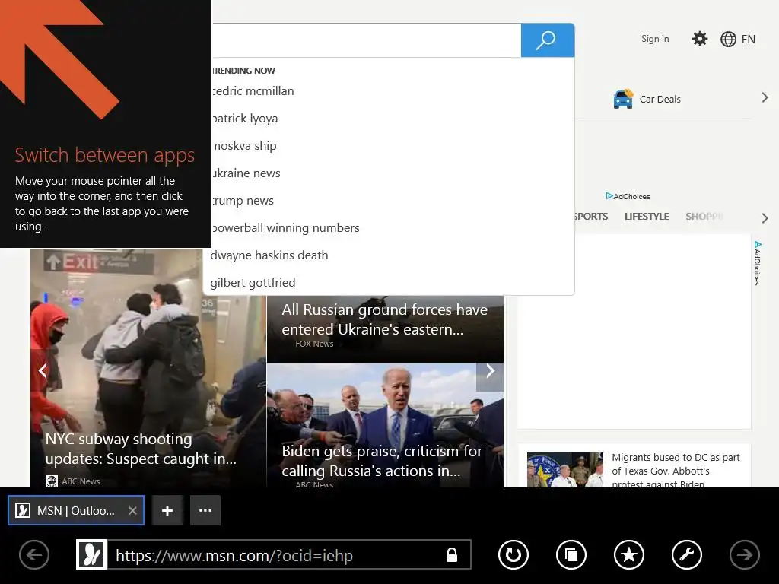Open favorites star icon
The height and width of the screenshot is (584, 779).
629,554
